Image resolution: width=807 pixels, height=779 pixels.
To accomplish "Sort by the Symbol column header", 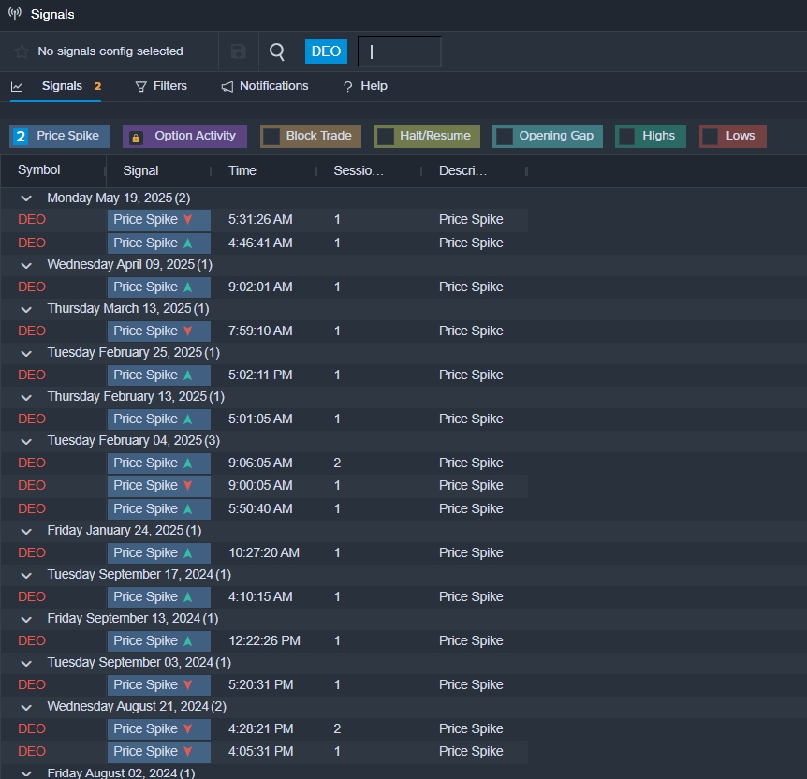I will tap(39, 169).
